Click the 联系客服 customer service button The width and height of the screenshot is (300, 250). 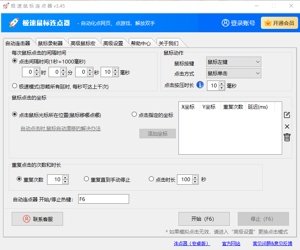[x=37, y=219]
